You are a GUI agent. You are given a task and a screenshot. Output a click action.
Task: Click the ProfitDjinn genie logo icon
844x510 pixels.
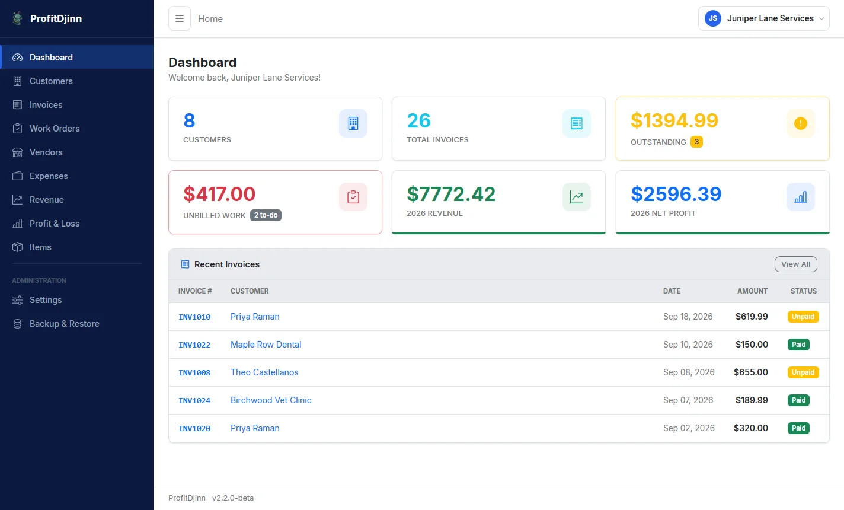(18, 18)
